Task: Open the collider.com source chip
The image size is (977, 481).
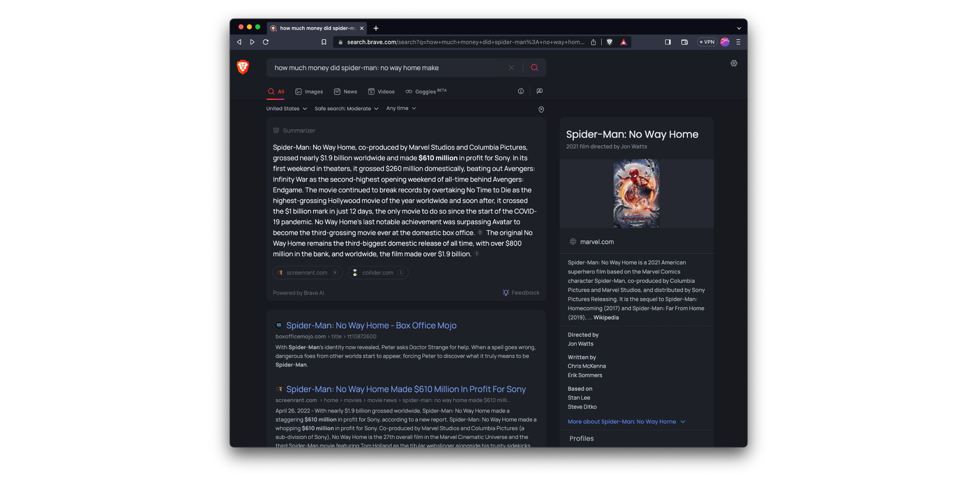Action: 378,273
